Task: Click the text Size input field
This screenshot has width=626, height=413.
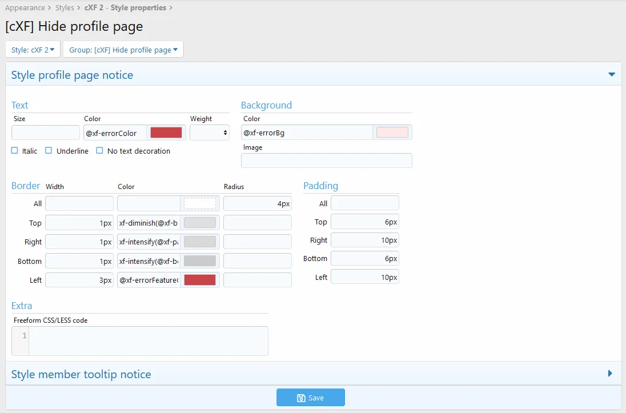Action: pyautogui.click(x=46, y=133)
